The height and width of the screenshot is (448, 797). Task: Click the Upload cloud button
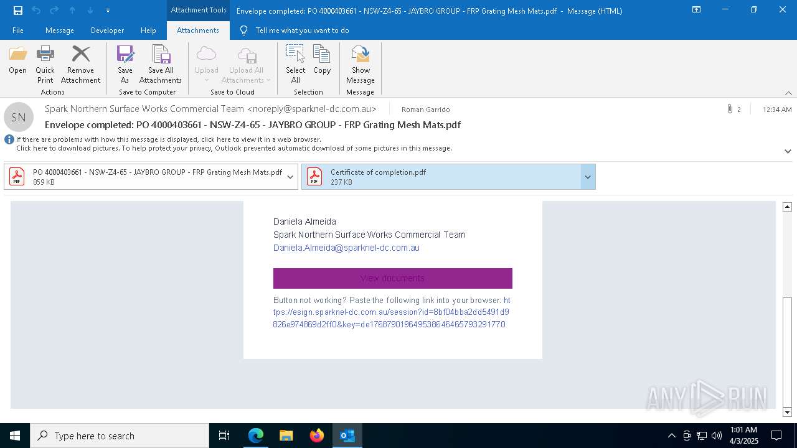coord(206,65)
